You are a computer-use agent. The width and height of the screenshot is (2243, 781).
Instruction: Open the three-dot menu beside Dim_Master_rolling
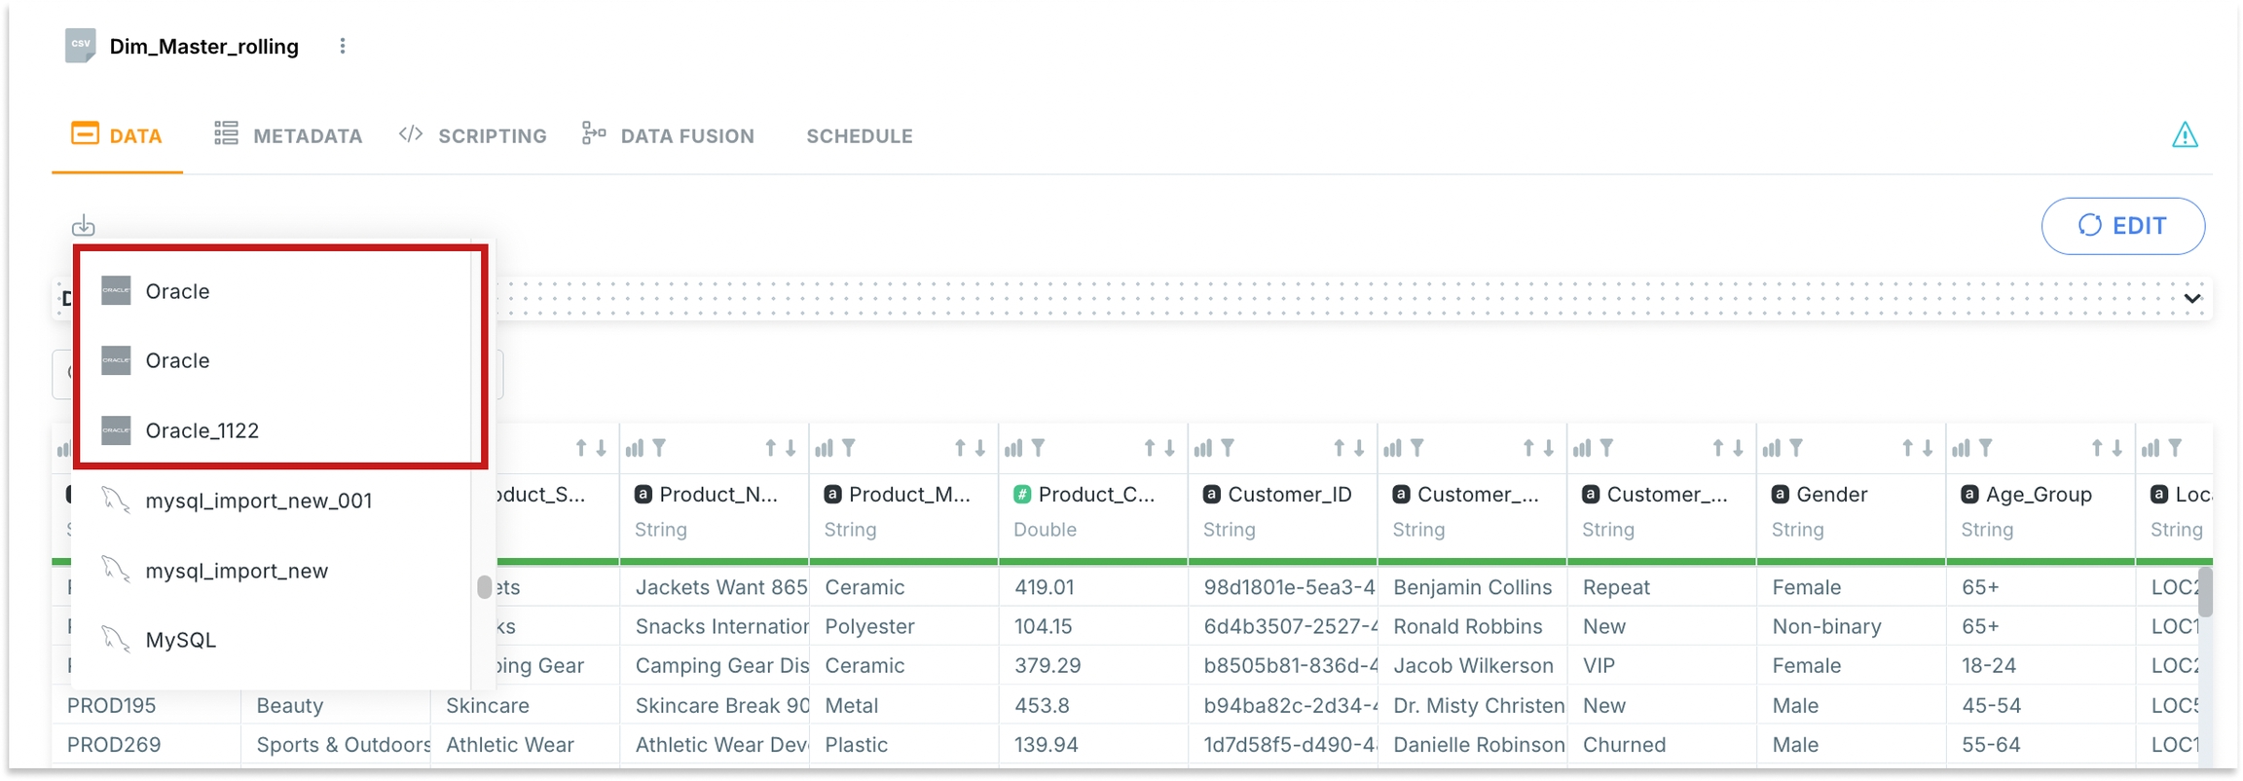343,47
